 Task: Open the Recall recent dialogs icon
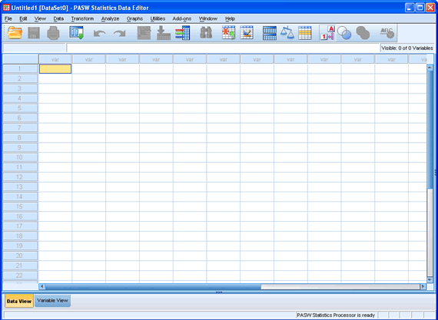click(77, 33)
